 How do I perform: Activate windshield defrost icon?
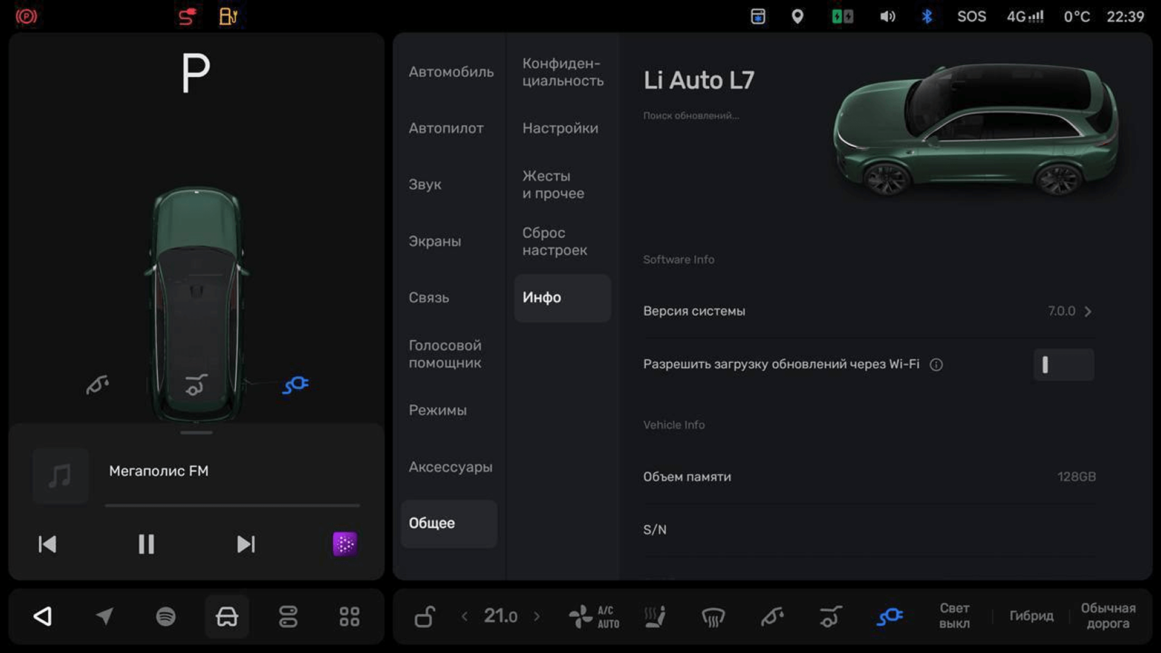click(x=713, y=616)
